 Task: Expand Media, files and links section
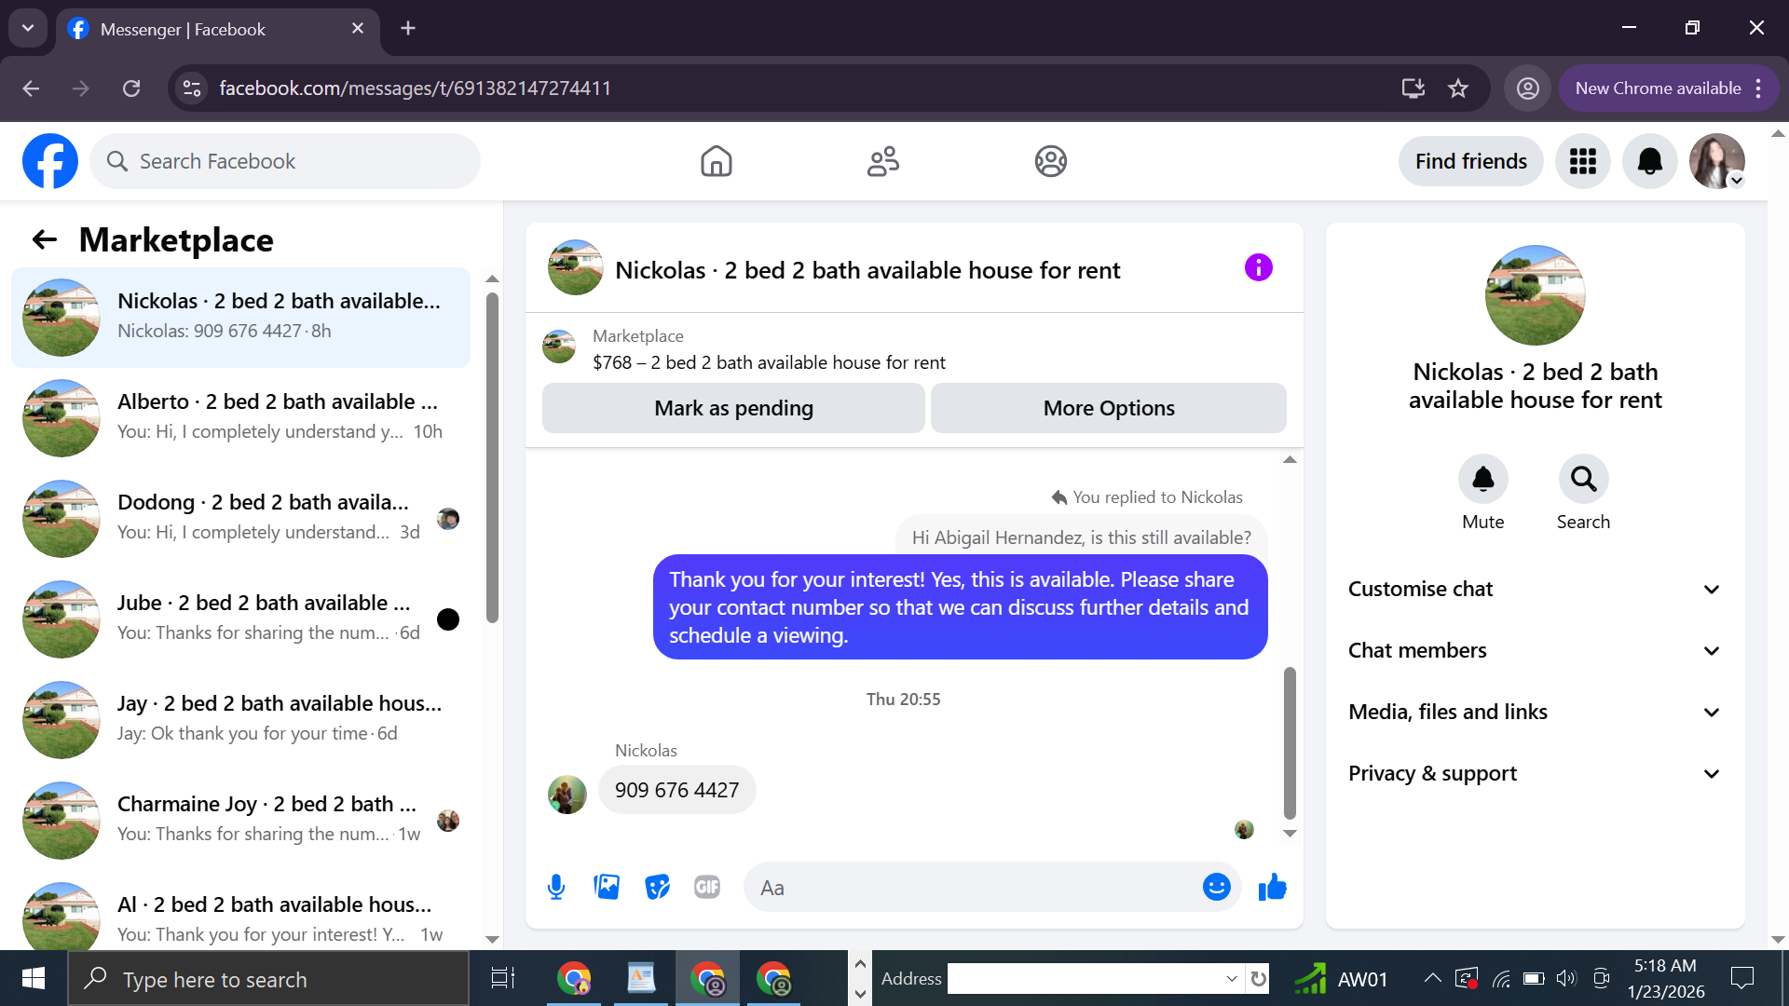point(1535,712)
